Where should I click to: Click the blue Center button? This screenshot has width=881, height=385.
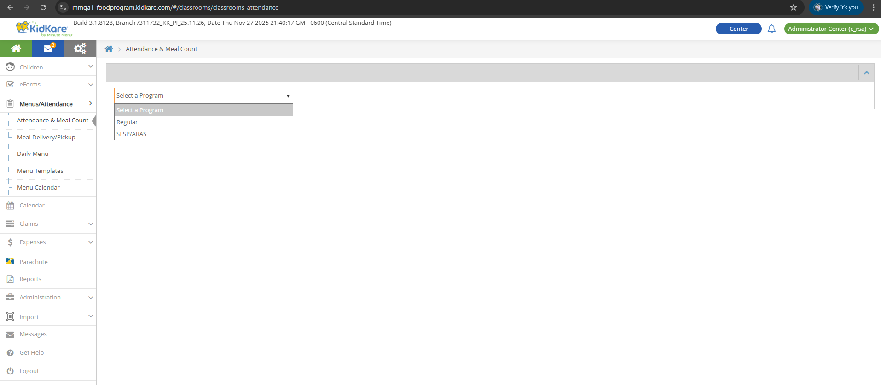point(738,29)
